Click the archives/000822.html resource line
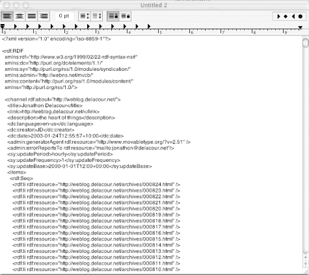This screenshot has width=309, height=275. coord(96,196)
